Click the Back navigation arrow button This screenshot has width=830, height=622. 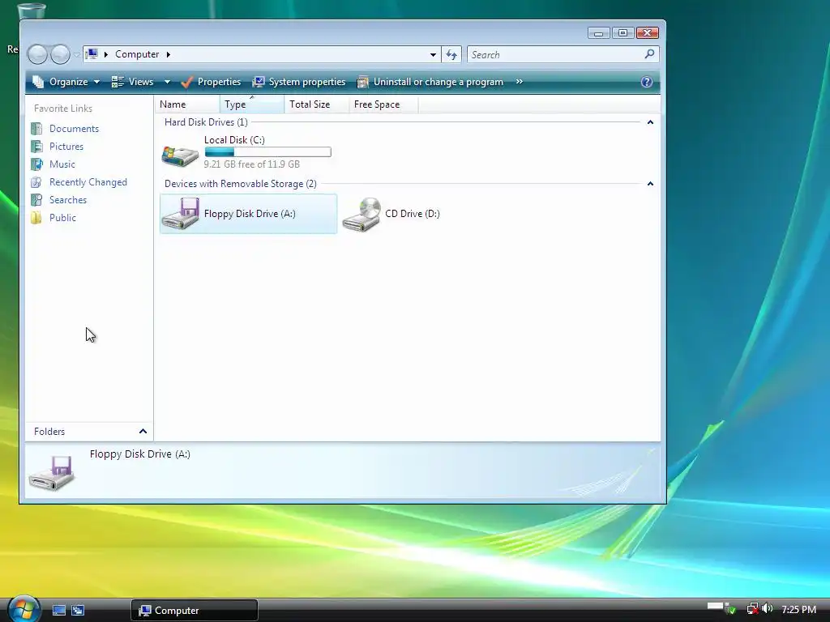pos(37,54)
